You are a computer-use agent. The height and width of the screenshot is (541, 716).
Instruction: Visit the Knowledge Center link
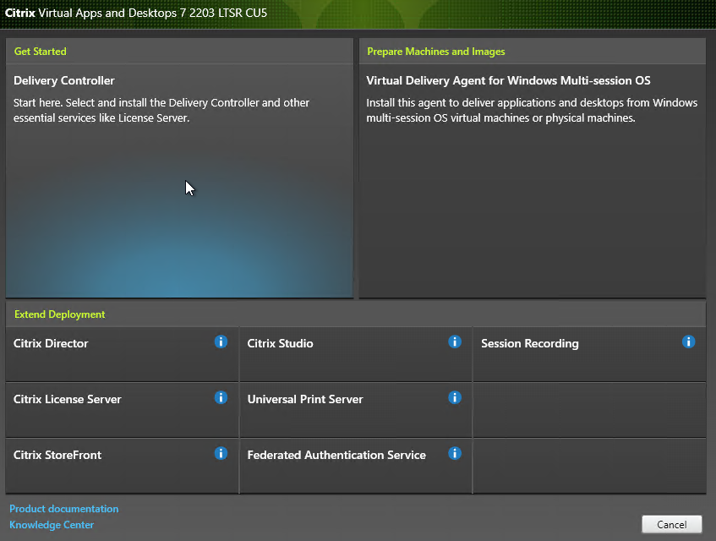point(52,525)
